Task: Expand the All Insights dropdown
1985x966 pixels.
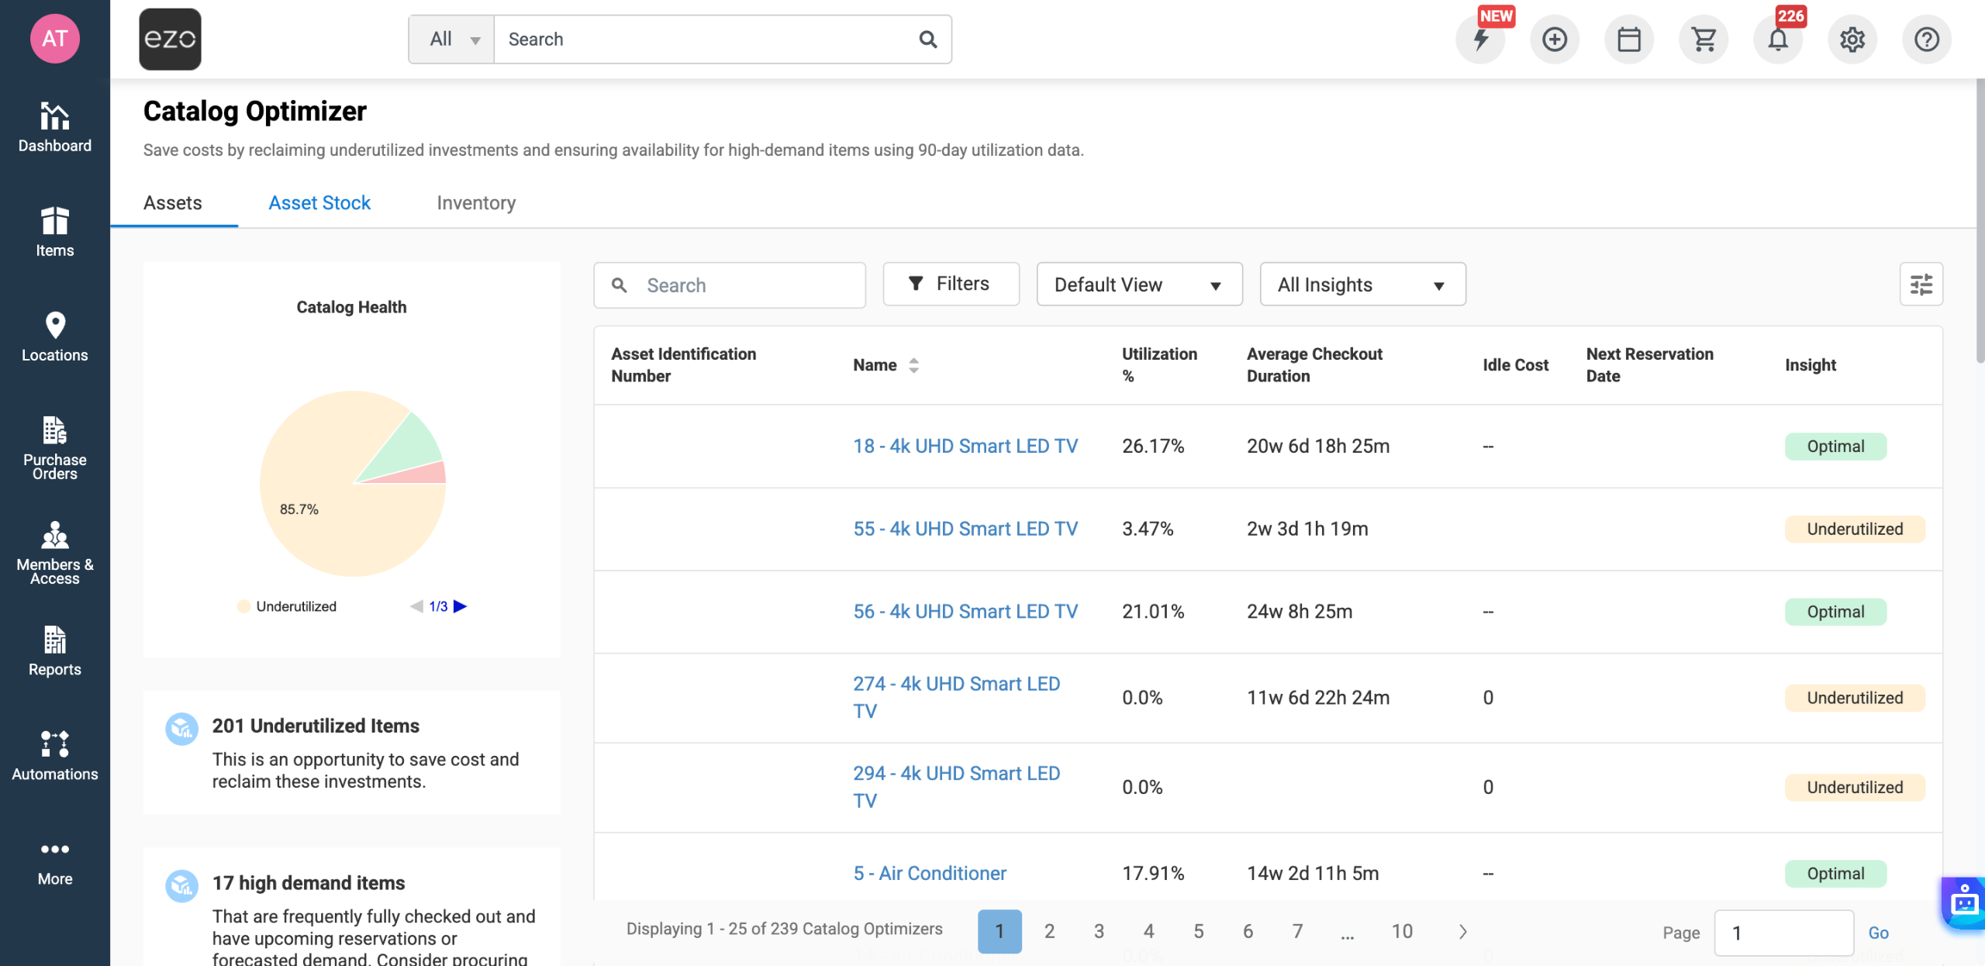Action: [x=1362, y=285]
